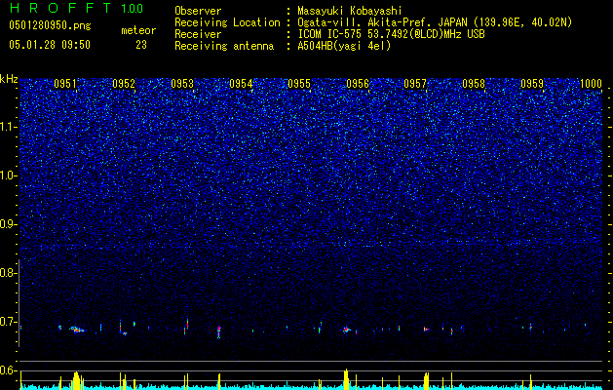Click the meteor label
Screen dimensions: 613x390
pyautogui.click(x=138, y=30)
